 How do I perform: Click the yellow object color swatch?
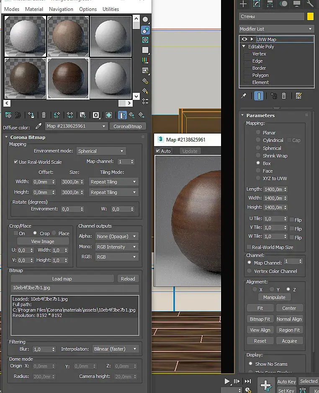pos(310,16)
